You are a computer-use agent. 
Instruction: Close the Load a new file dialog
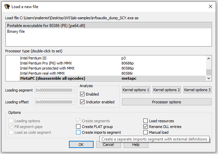[210, 6]
